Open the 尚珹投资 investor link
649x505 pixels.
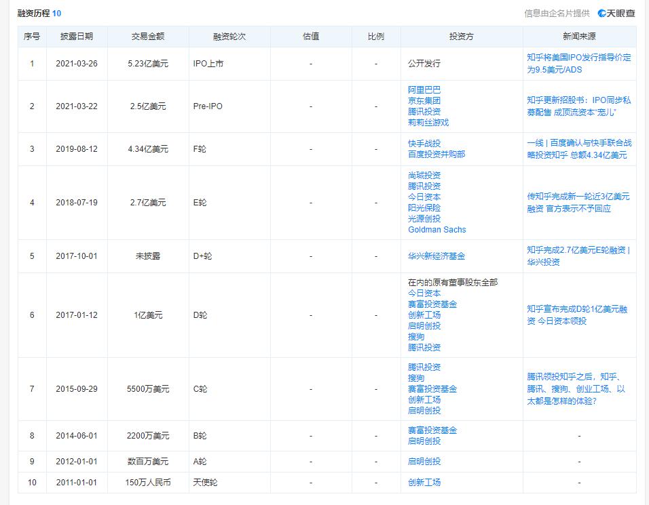point(424,175)
